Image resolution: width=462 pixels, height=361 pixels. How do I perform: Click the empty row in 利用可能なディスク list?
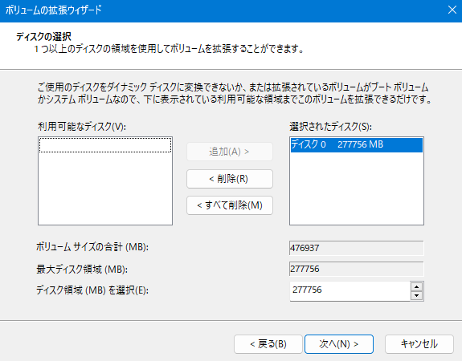105,144
